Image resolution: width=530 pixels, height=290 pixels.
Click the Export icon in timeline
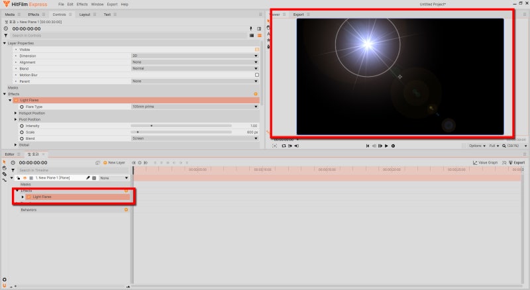[517, 163]
